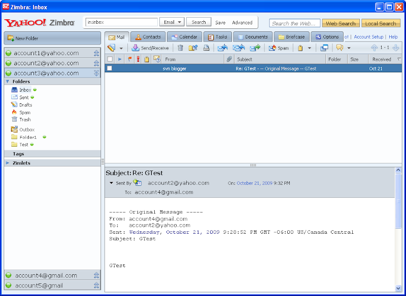Viewport: 406px width, 296px height.
Task: Click the Priority exclamation column header
Action: 138,59
